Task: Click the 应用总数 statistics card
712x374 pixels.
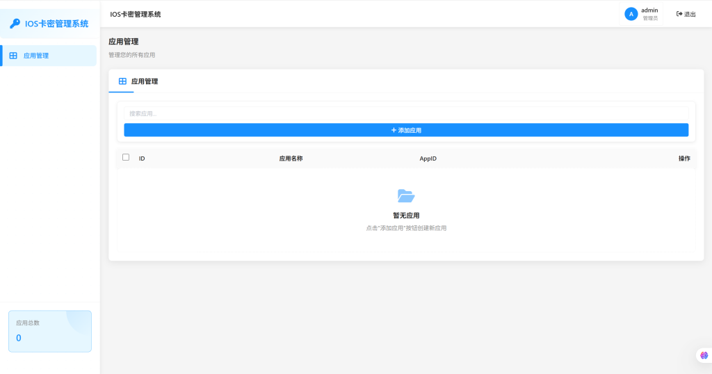Action: pos(49,331)
